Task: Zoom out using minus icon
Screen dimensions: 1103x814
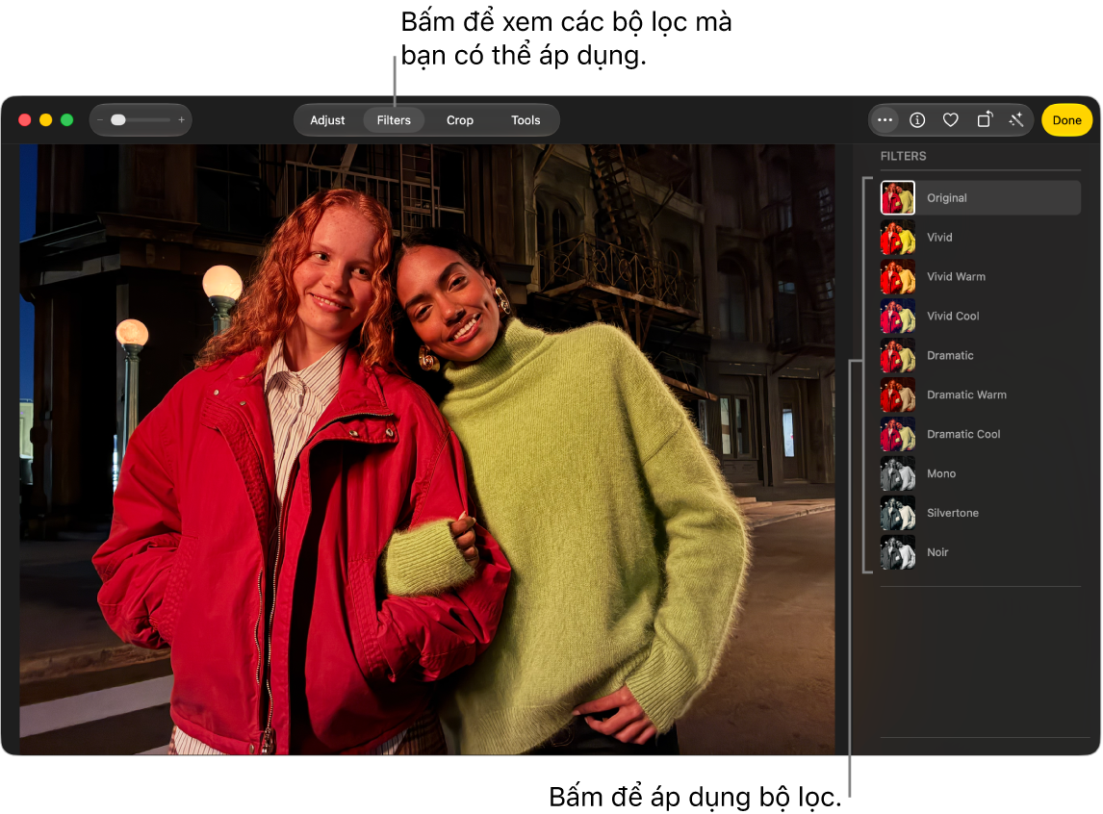Action: (x=100, y=120)
